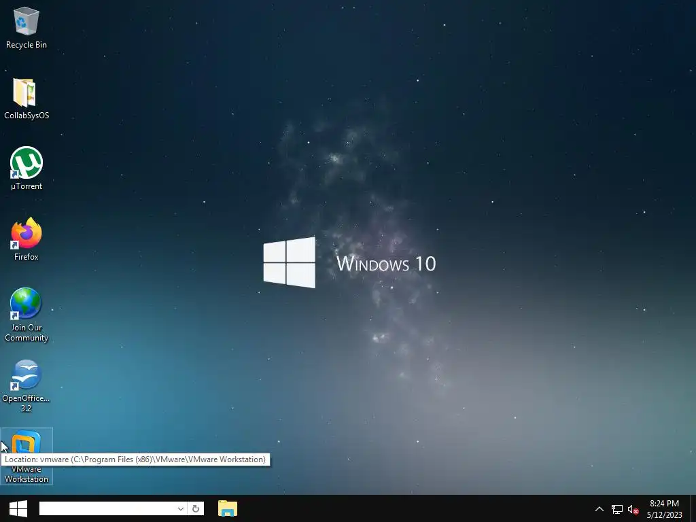Open the network status tray icon
This screenshot has width=696, height=522.
617,509
